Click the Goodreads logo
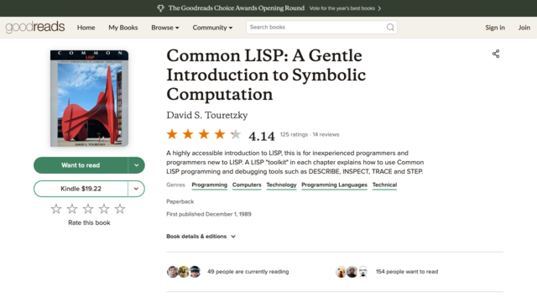537x302 pixels. [35, 27]
